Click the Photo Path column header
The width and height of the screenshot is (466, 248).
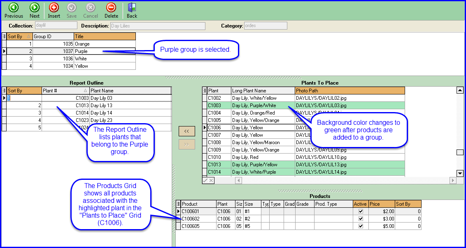350,90
